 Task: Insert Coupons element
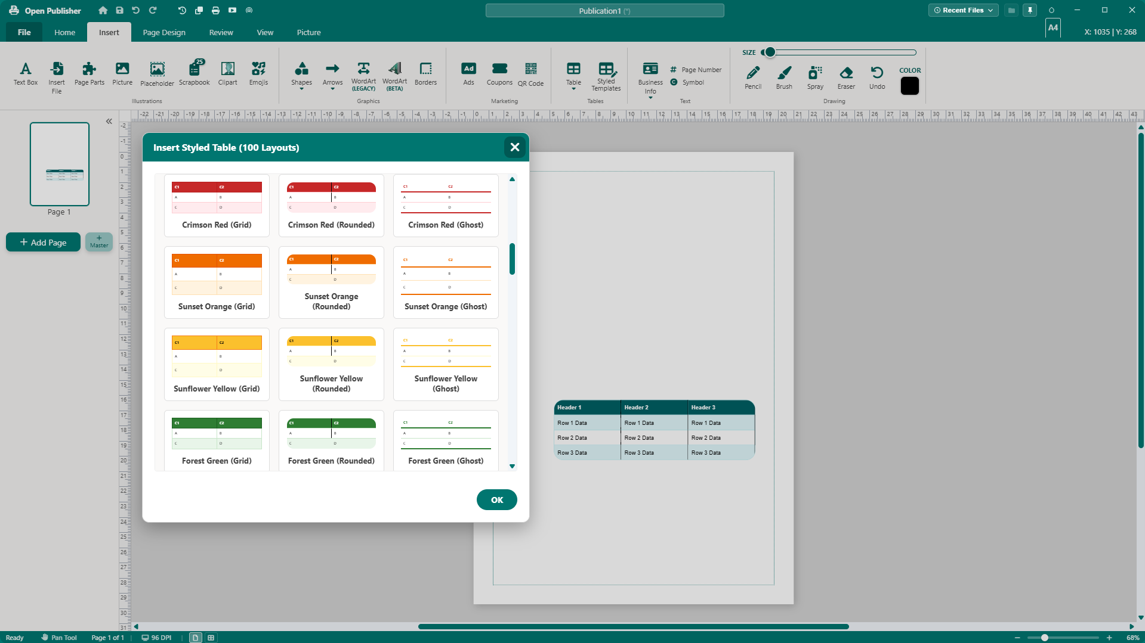click(x=499, y=74)
